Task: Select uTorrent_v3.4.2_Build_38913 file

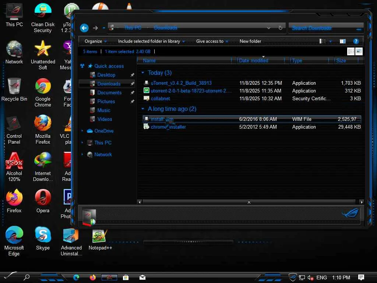Action: (x=181, y=83)
